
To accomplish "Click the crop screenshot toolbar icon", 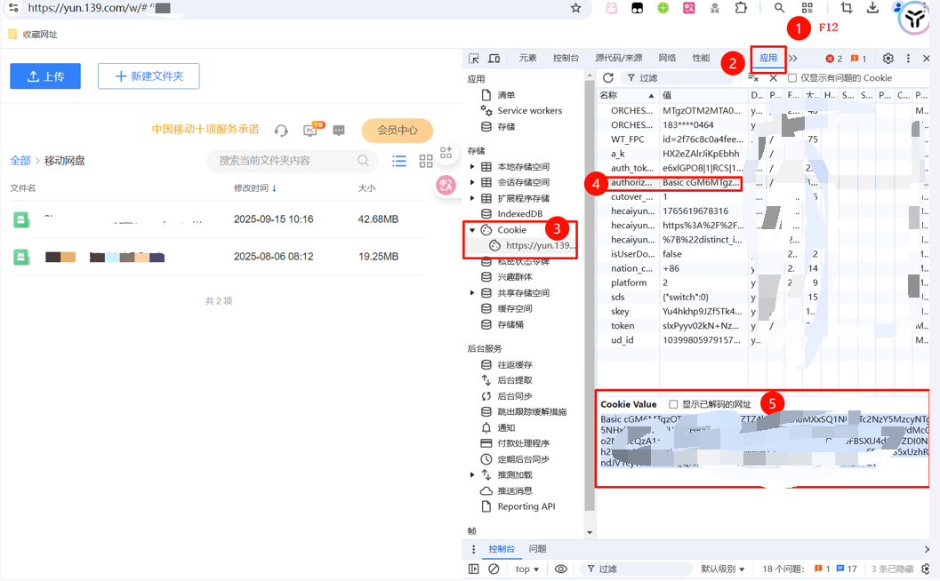I will click(847, 8).
